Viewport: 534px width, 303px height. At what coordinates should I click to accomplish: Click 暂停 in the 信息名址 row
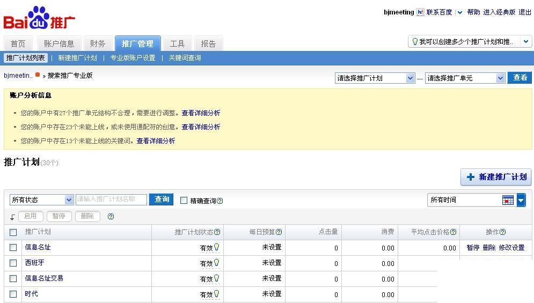[x=473, y=248]
